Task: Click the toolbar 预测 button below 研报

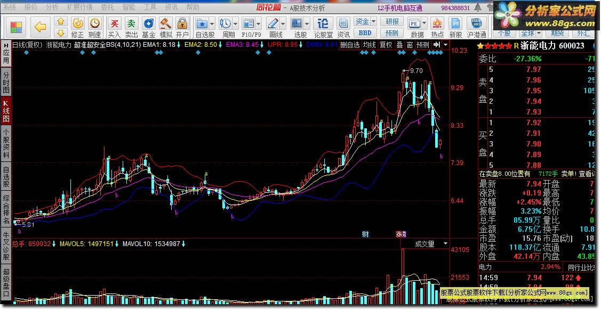Action: click(x=392, y=33)
